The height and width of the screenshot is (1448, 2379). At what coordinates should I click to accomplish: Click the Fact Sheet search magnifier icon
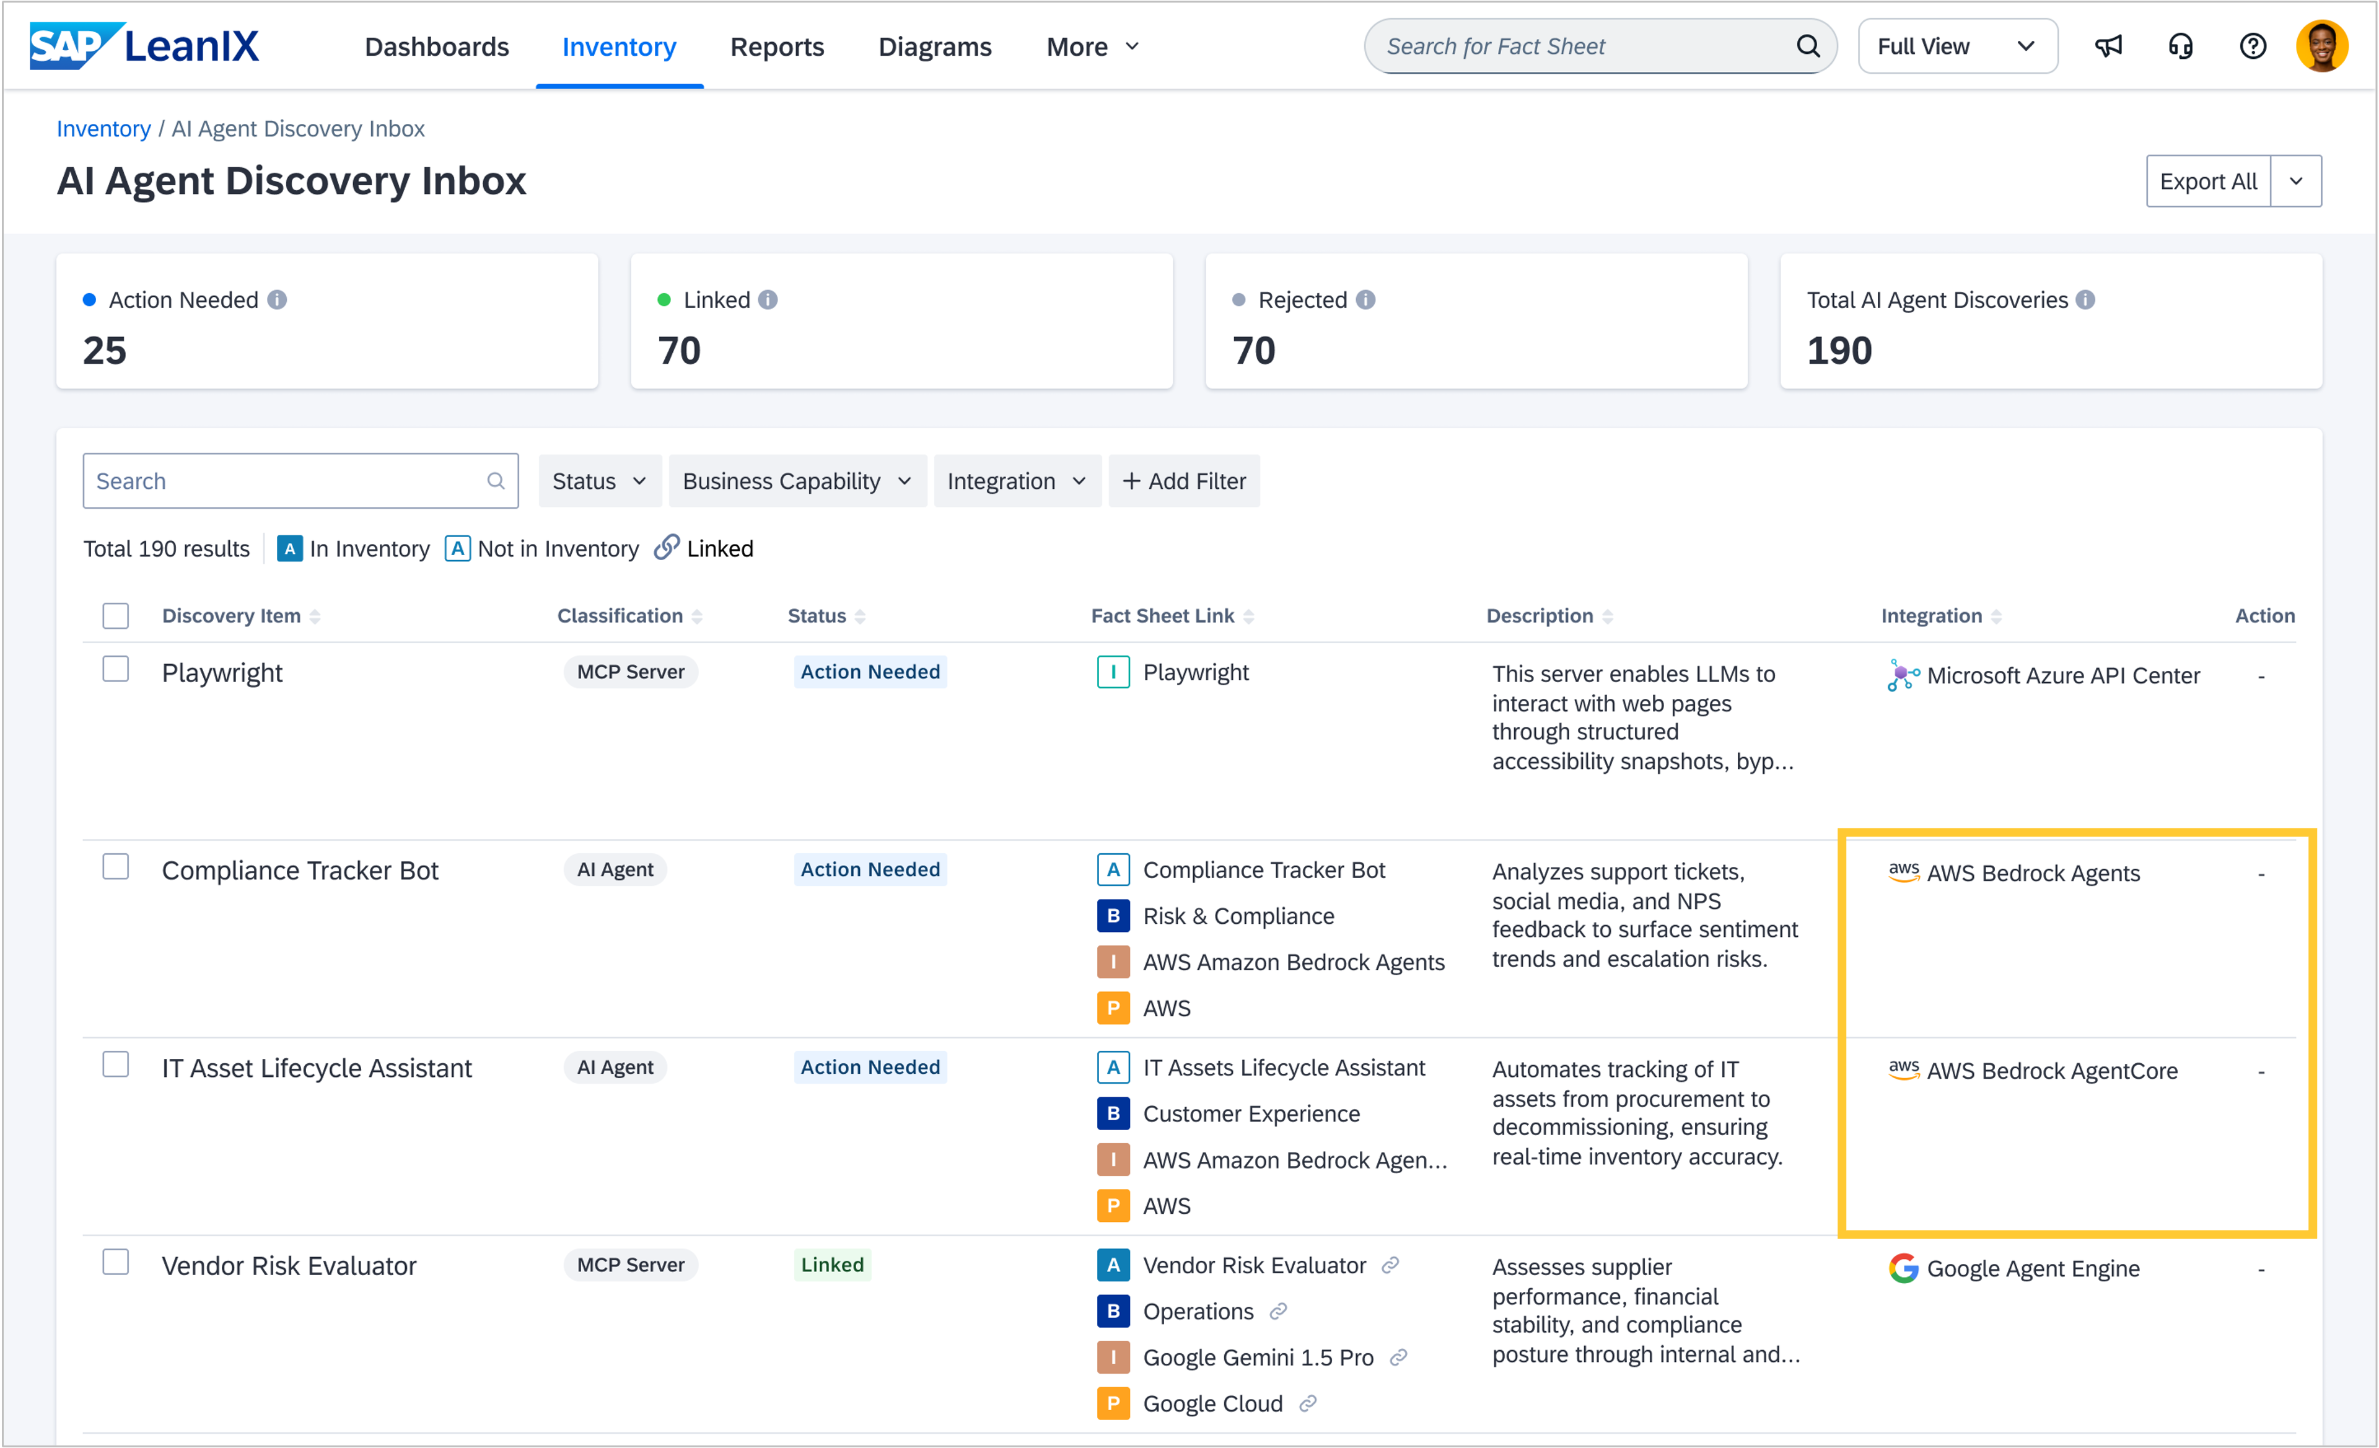tap(1807, 46)
